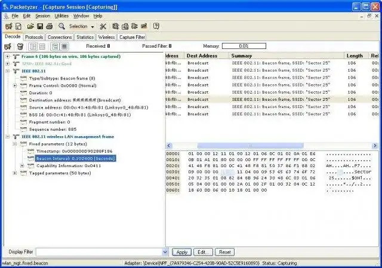This screenshot has height=268, width=382.
Task: Switch to the Capture Filter tab
Action: point(132,37)
